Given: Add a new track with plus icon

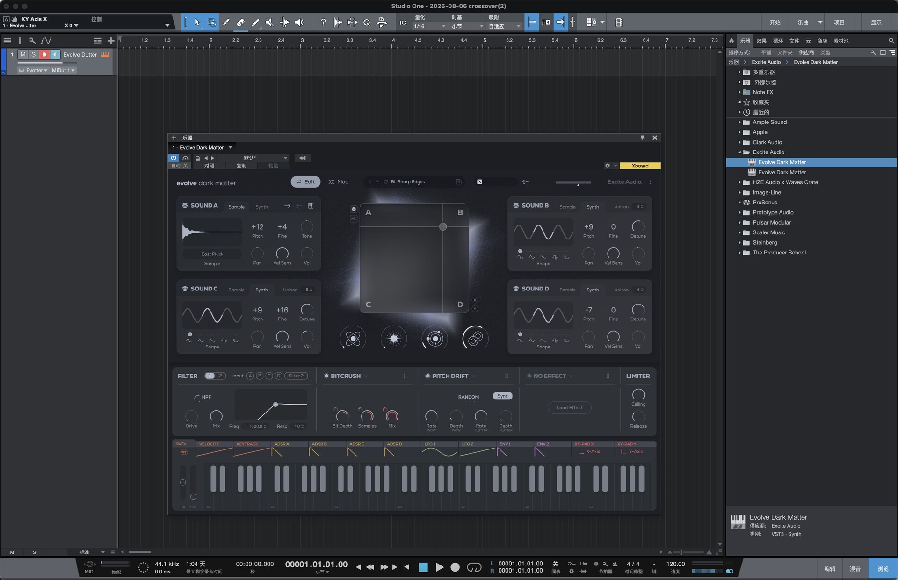Looking at the screenshot, I should (111, 41).
